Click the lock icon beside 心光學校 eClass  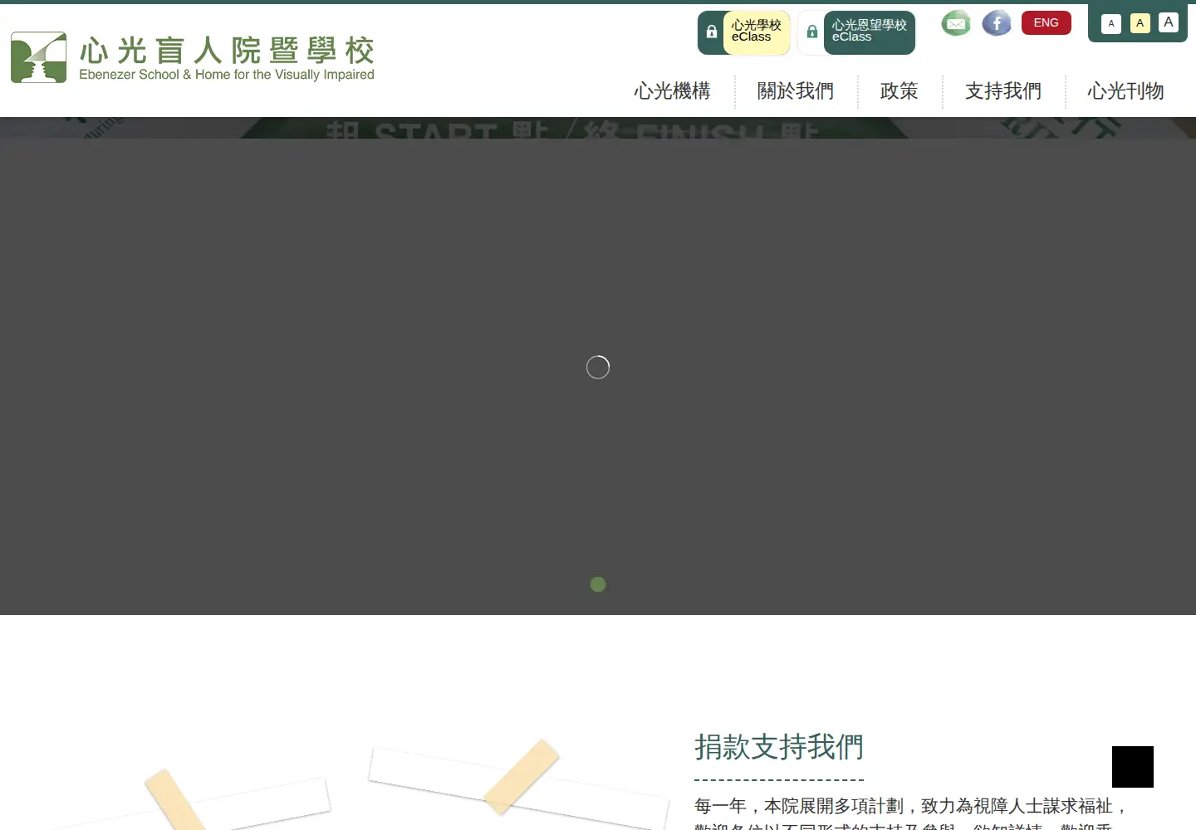coord(712,32)
